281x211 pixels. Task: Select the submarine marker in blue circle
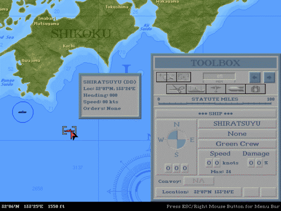[22, 112]
